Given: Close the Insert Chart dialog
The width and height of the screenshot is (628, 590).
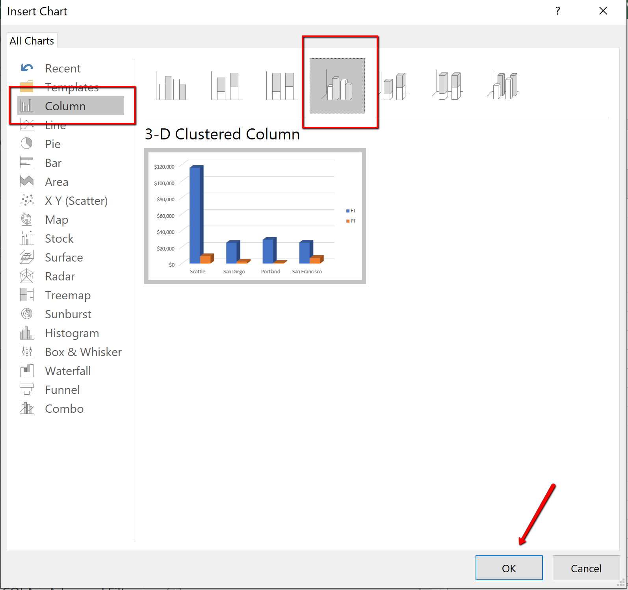Looking at the screenshot, I should 603,11.
